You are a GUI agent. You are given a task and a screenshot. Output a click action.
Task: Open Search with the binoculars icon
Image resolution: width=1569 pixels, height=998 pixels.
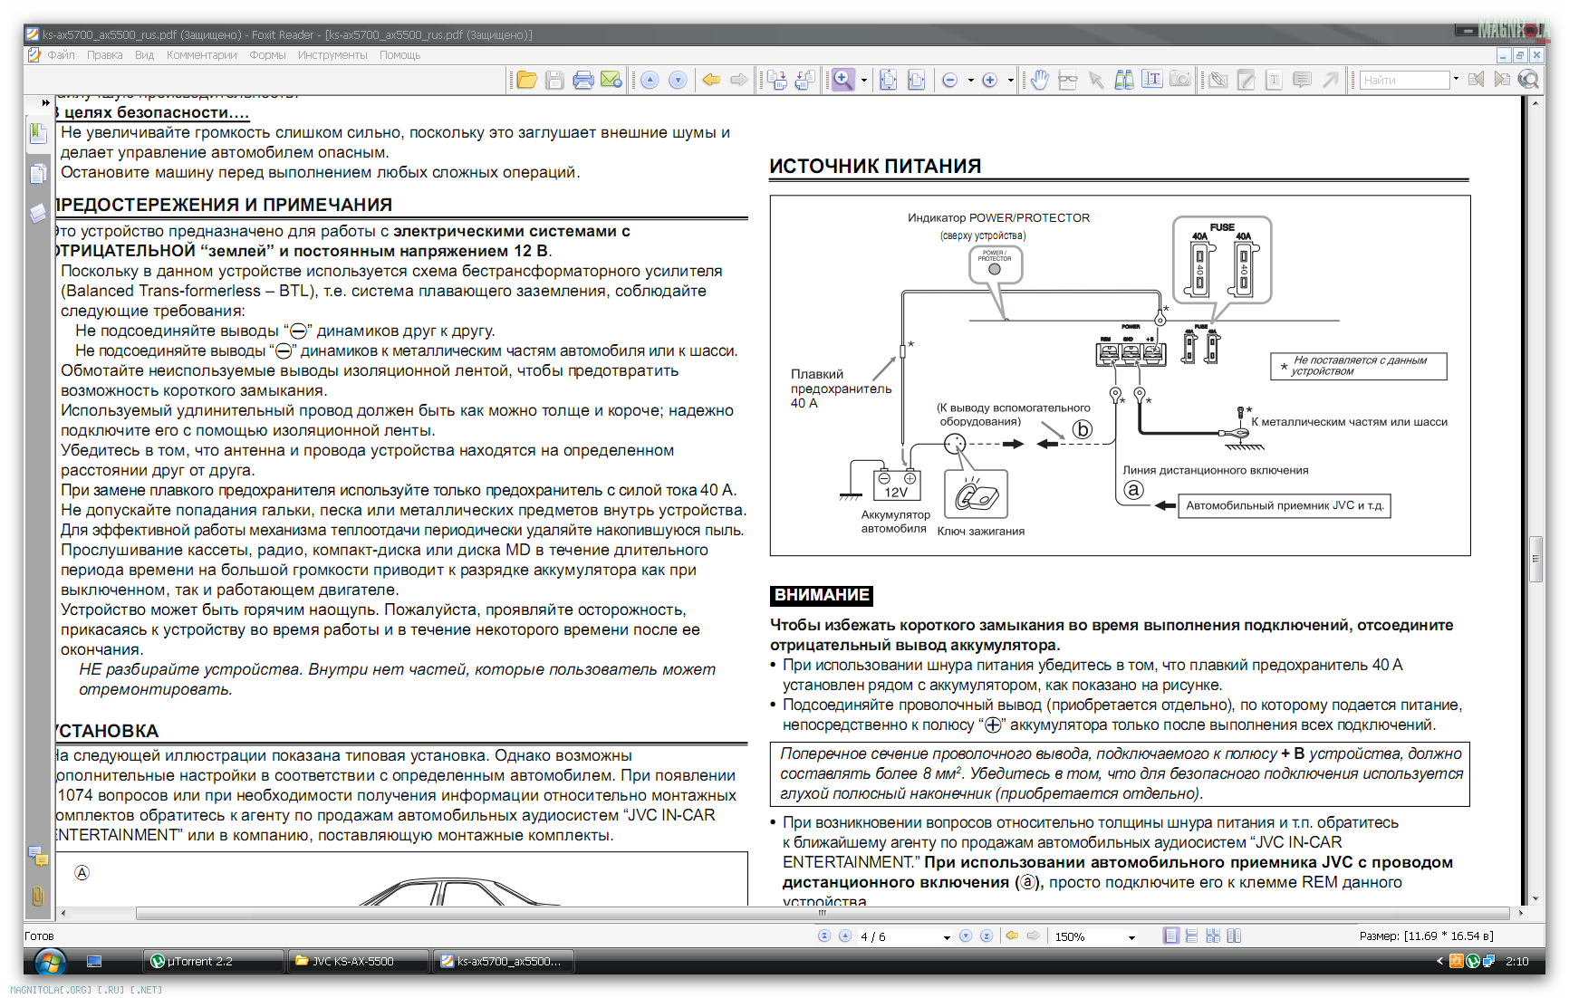1124,80
